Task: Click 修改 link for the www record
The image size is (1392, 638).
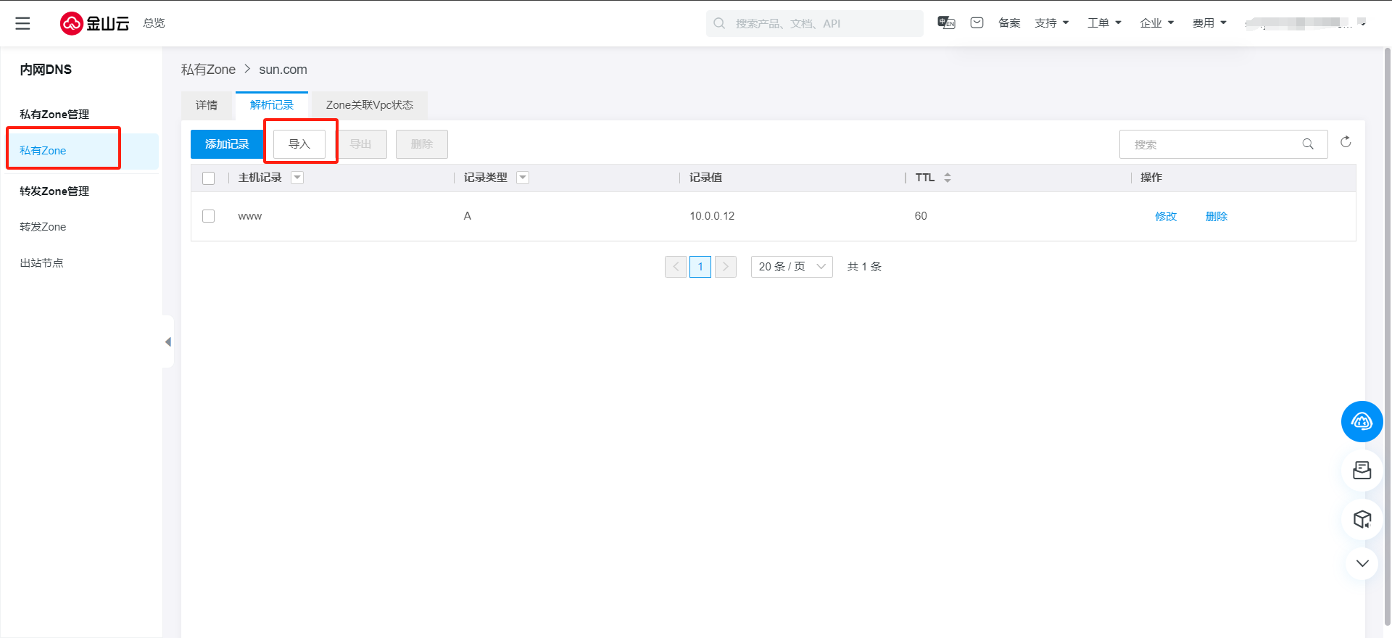Action: click(x=1166, y=216)
